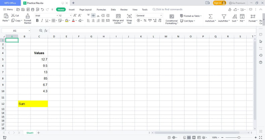Click the Conditional Formatting icon

pos(172,16)
